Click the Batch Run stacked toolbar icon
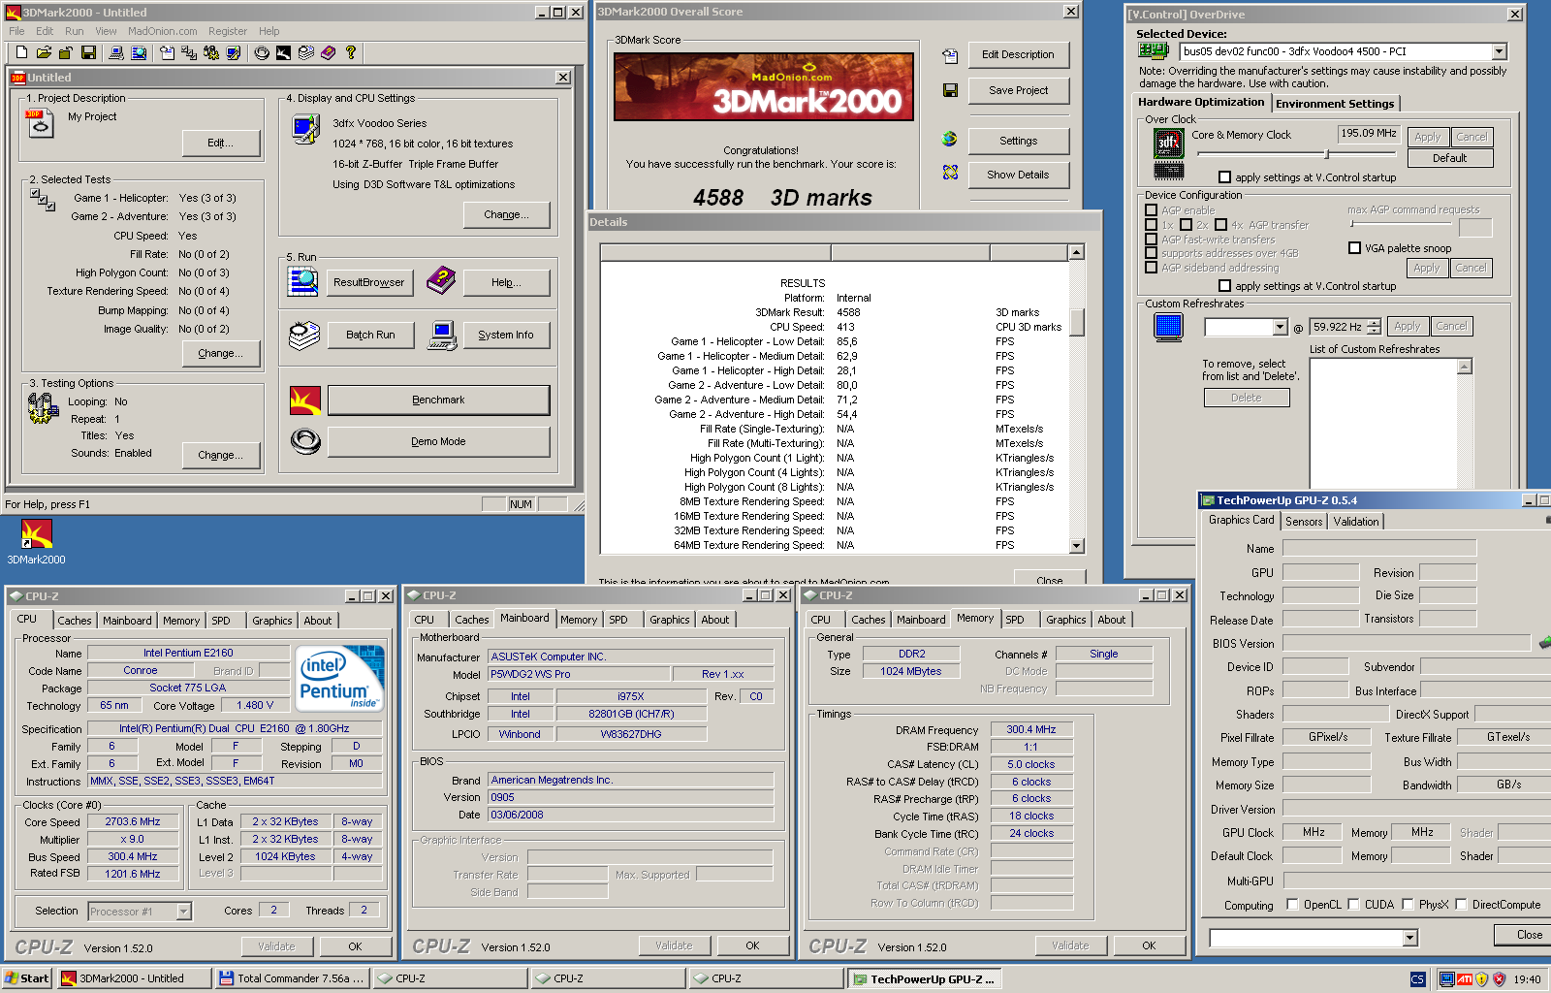This screenshot has width=1551, height=993. [x=306, y=52]
